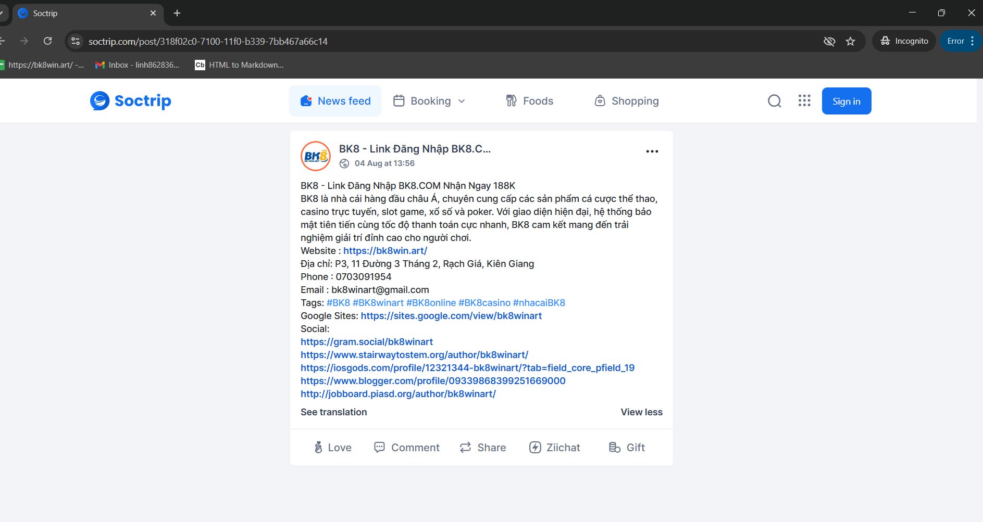Send a Gift on the post
The width and height of the screenshot is (983, 522).
click(627, 448)
